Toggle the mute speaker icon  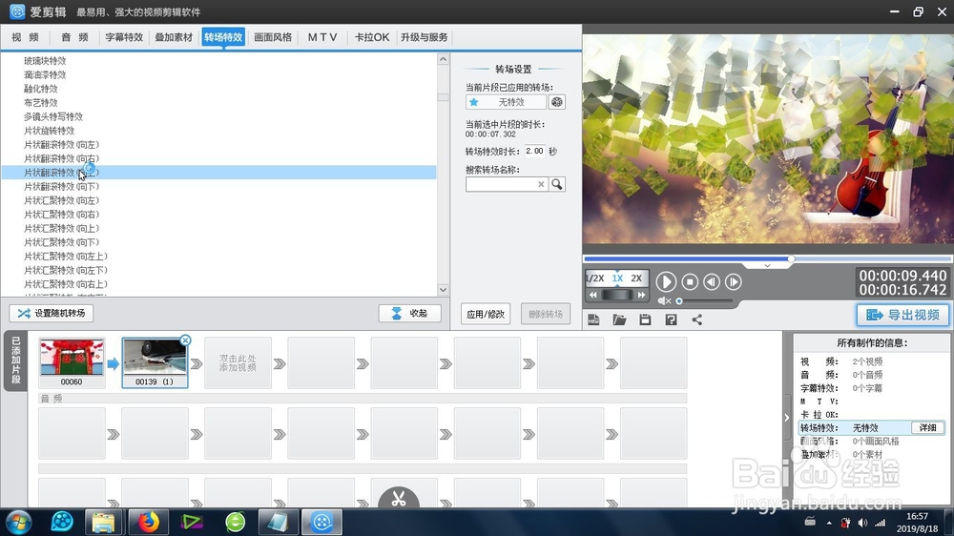click(664, 301)
